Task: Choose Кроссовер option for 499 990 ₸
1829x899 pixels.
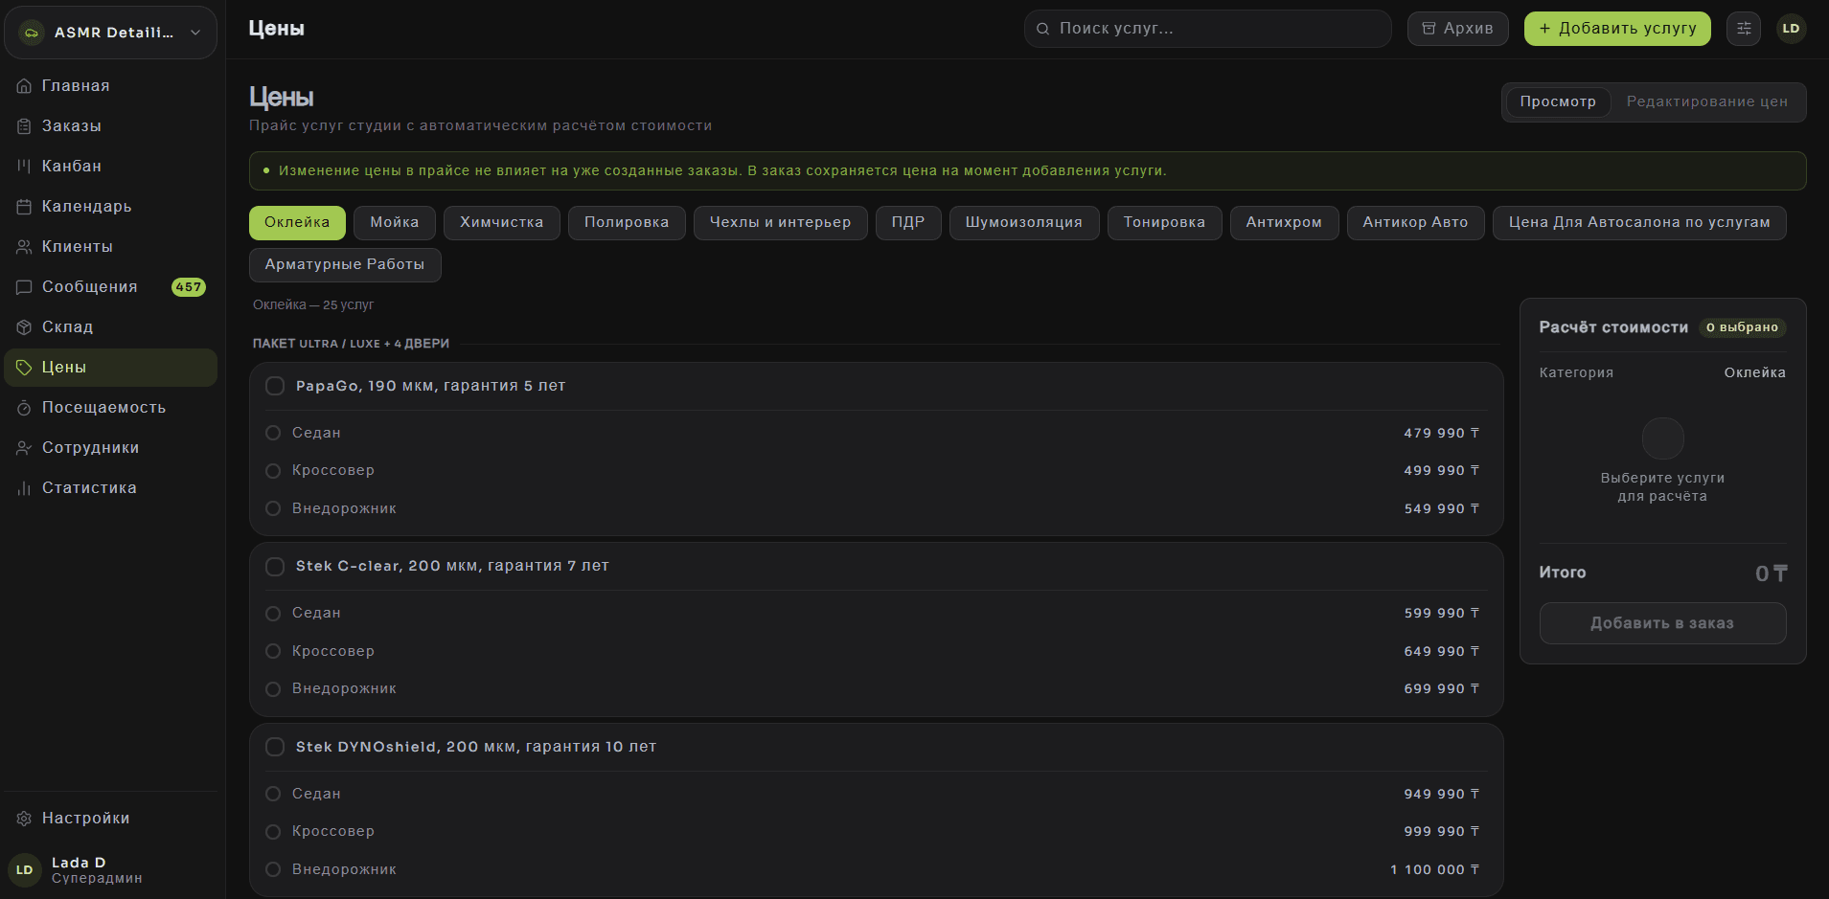Action: (273, 471)
